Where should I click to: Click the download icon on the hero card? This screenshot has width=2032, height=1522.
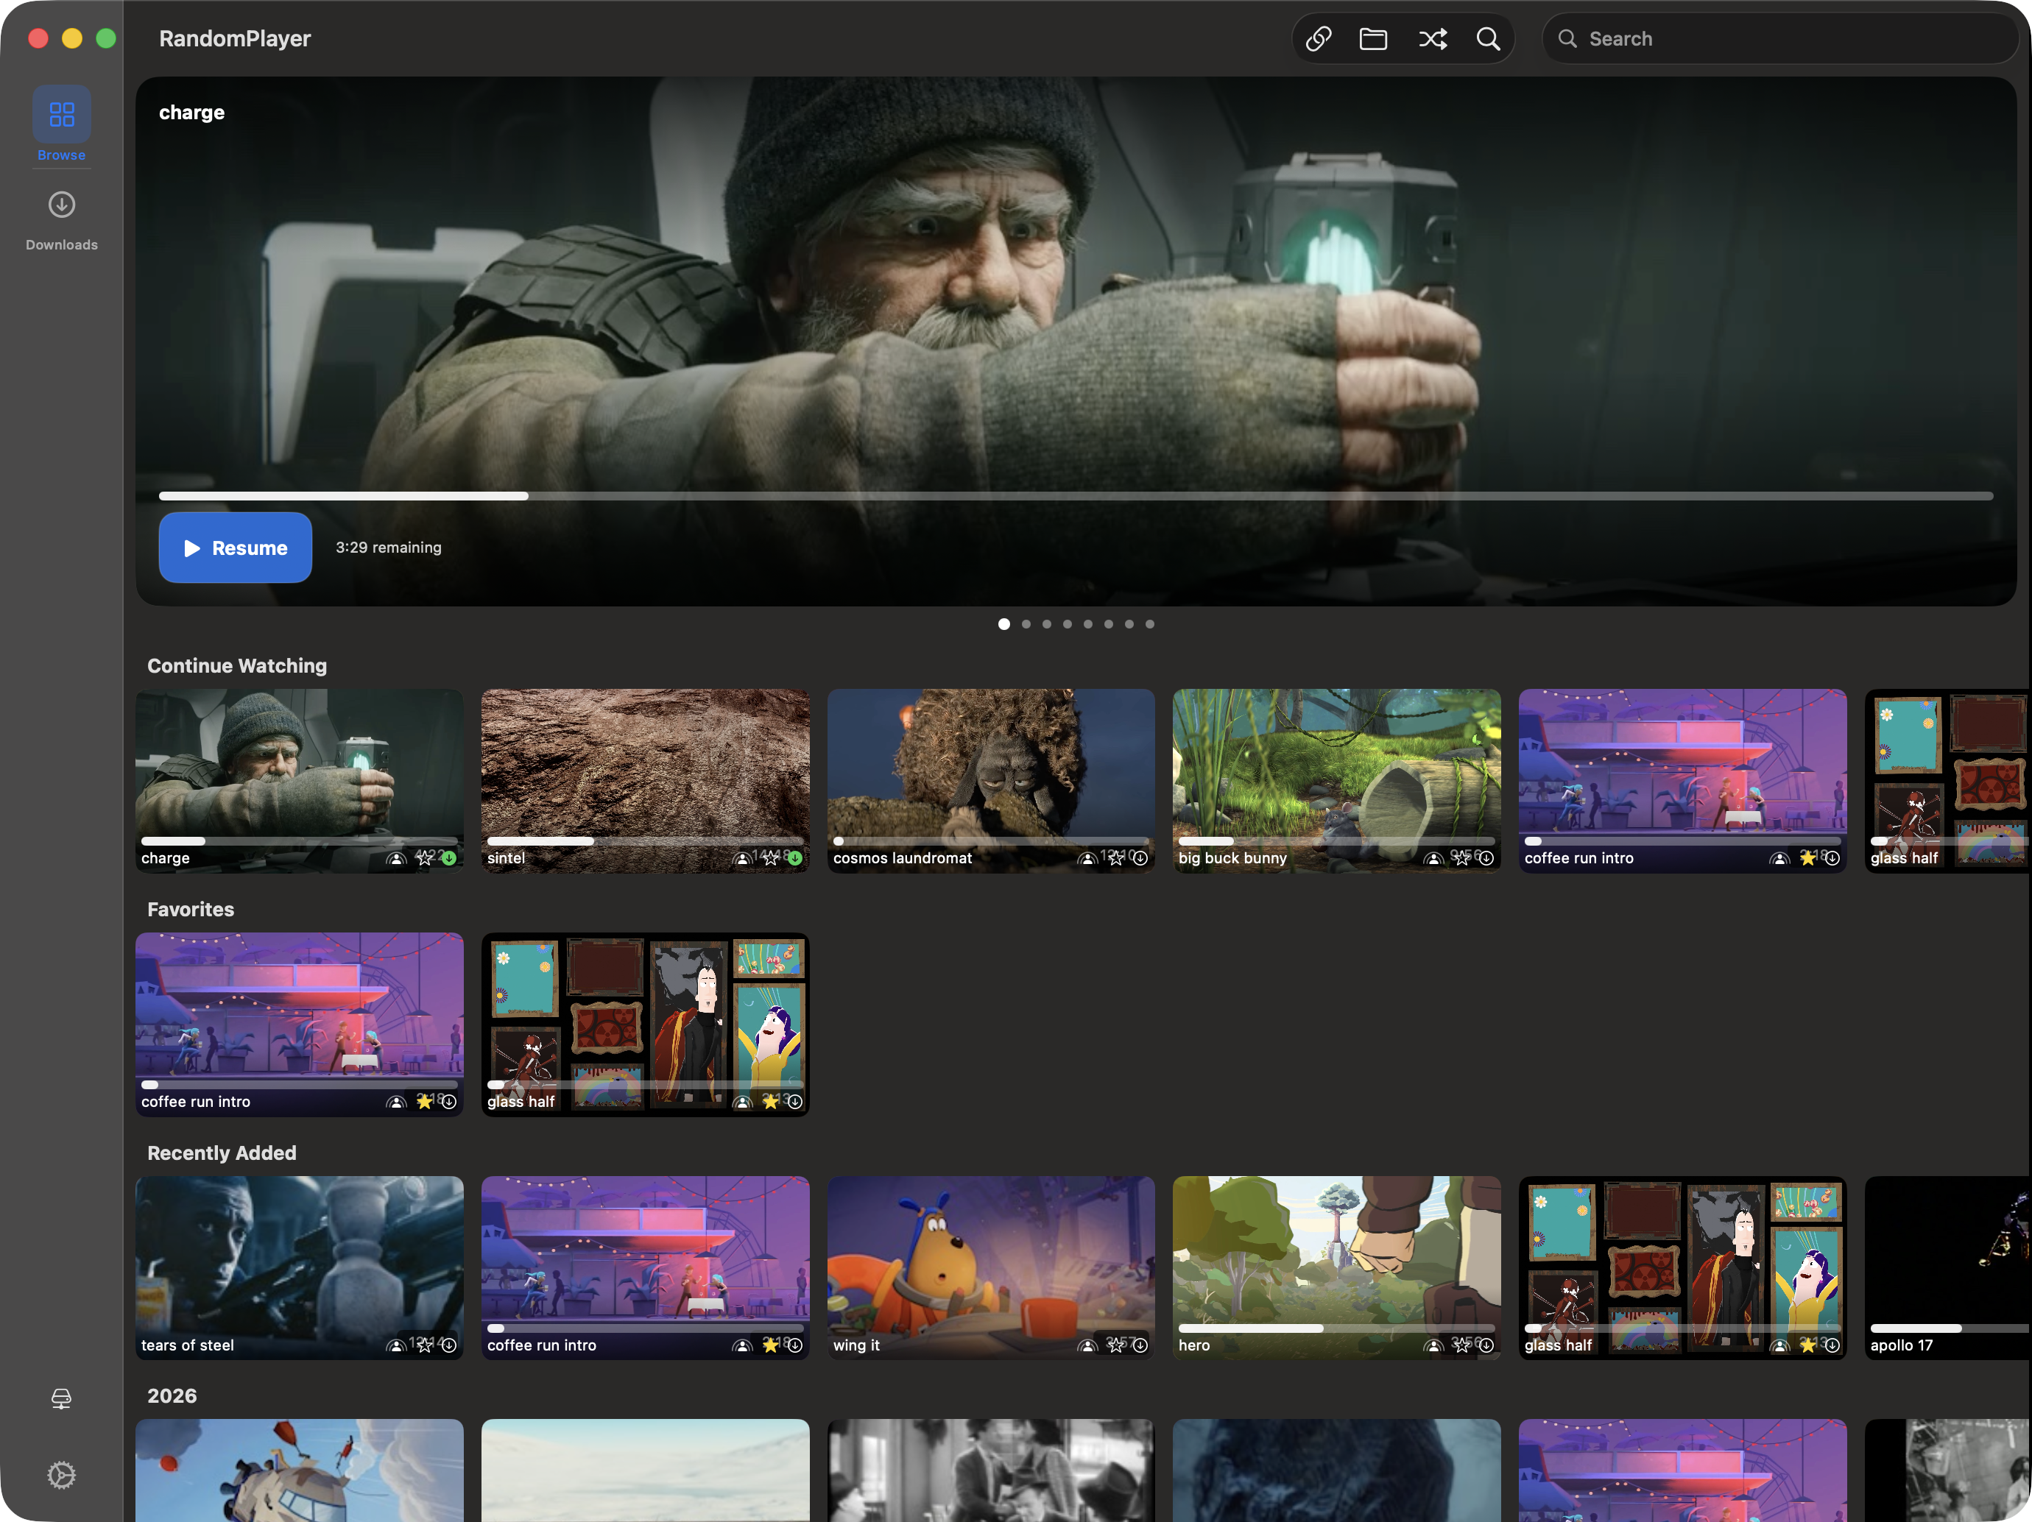(x=1486, y=1345)
